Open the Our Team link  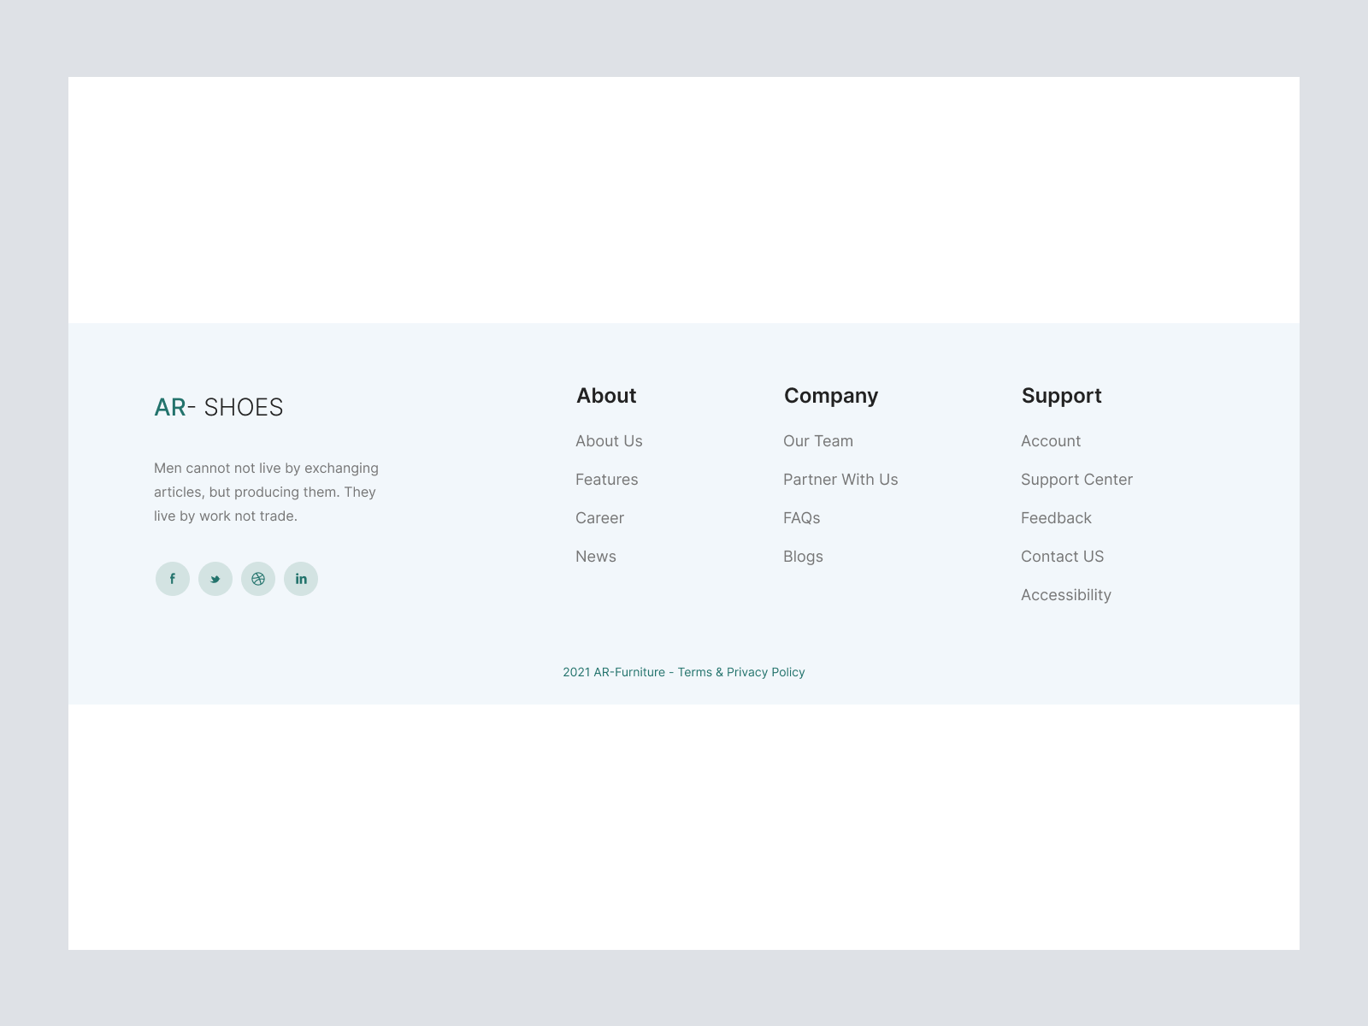[817, 441]
